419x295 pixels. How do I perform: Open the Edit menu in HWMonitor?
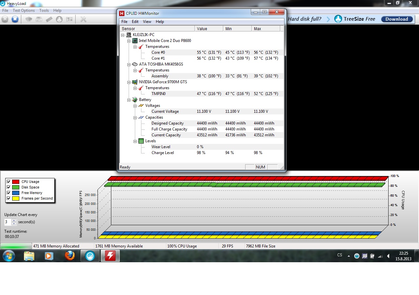point(135,22)
